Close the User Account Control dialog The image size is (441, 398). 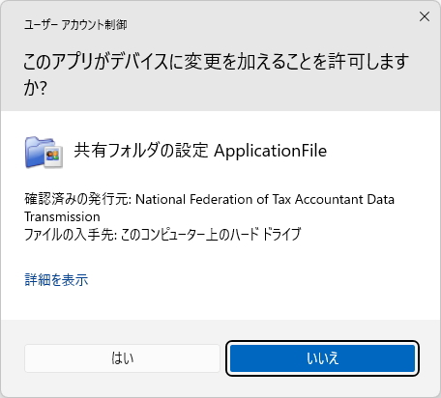(425, 16)
